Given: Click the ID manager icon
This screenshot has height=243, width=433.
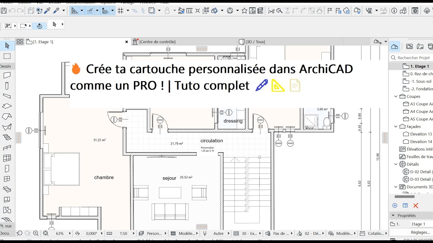Looking at the screenshot, I should point(415,11).
